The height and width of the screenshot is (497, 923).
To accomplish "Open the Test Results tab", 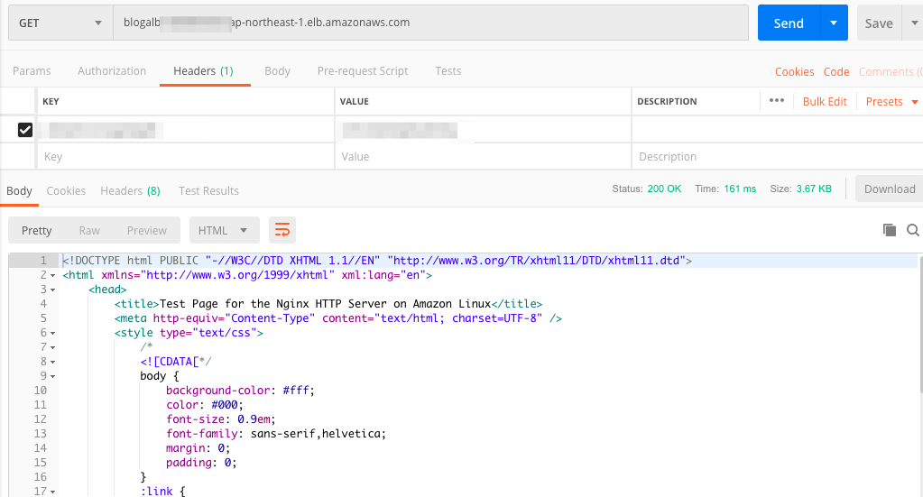I will click(x=209, y=190).
